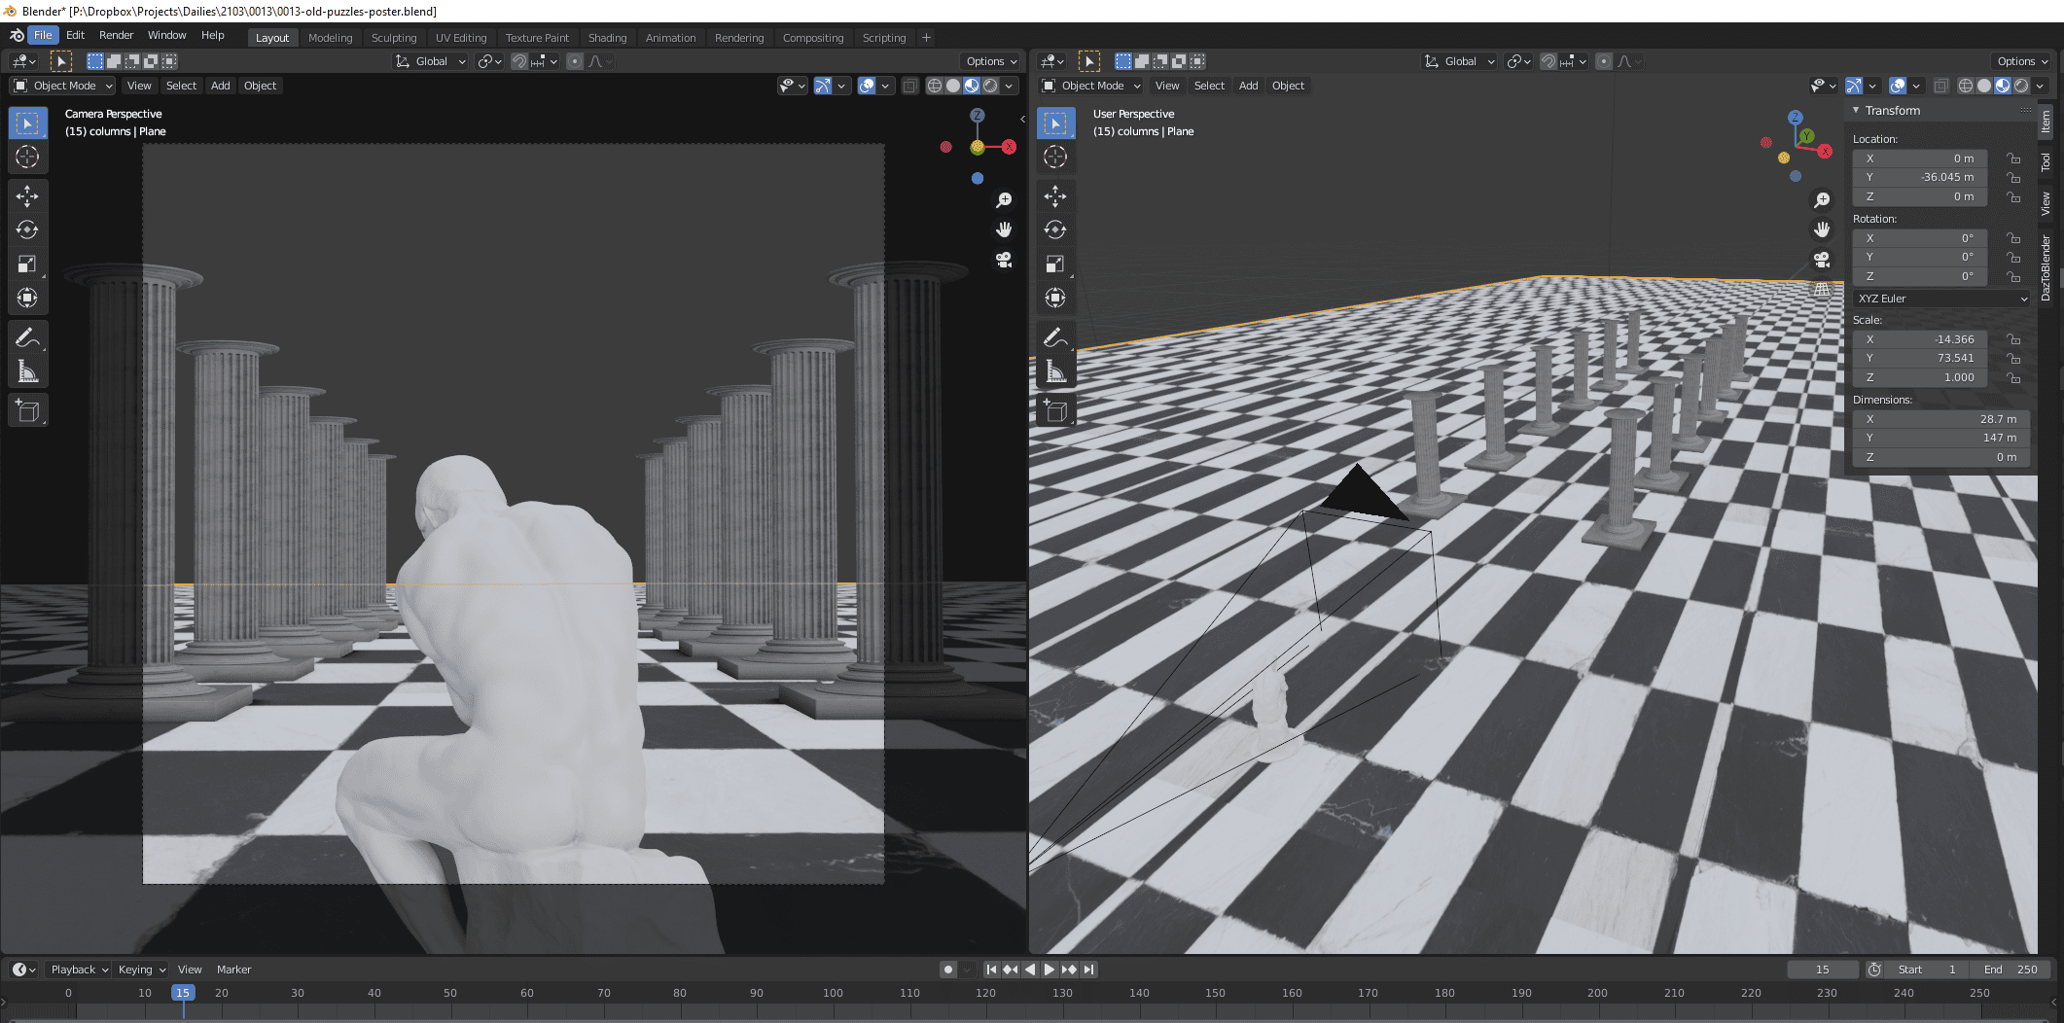Switch to the Shading workspace tab

[x=607, y=38]
